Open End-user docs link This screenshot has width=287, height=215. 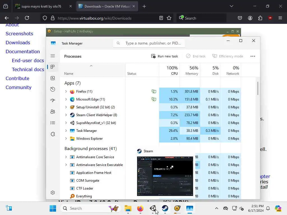tap(28, 60)
